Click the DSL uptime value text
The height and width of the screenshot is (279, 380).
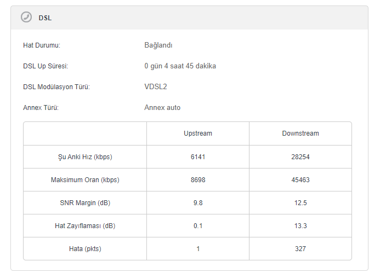click(x=180, y=66)
